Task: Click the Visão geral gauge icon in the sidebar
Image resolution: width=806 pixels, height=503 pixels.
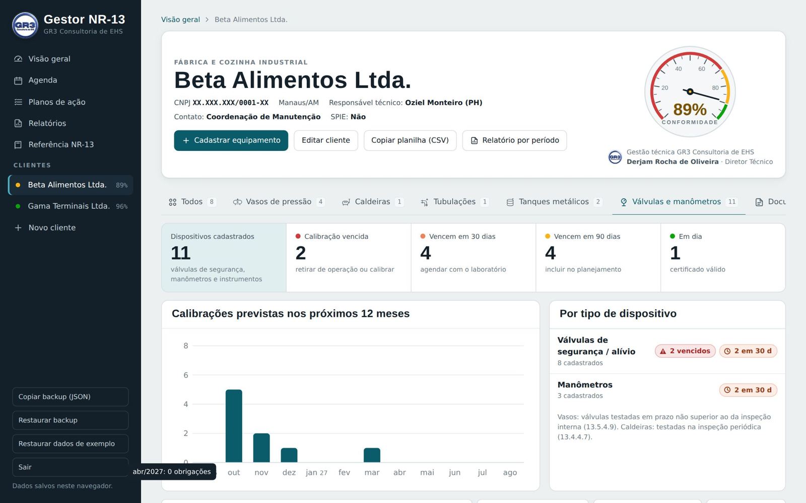Action: (x=18, y=59)
